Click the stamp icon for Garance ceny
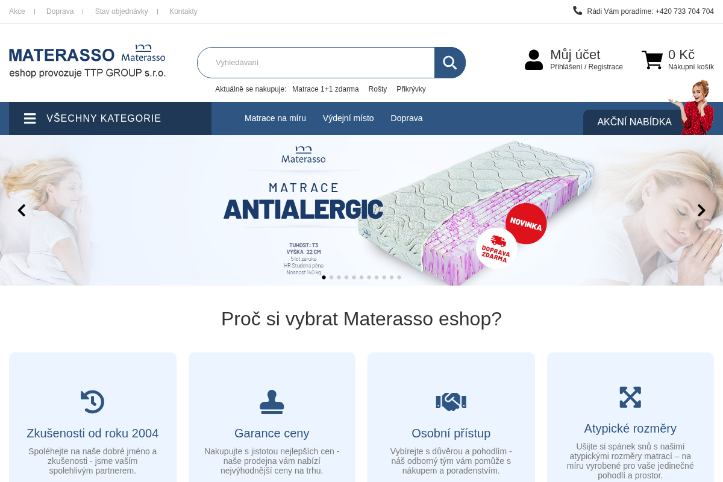This screenshot has height=482, width=723. click(272, 402)
